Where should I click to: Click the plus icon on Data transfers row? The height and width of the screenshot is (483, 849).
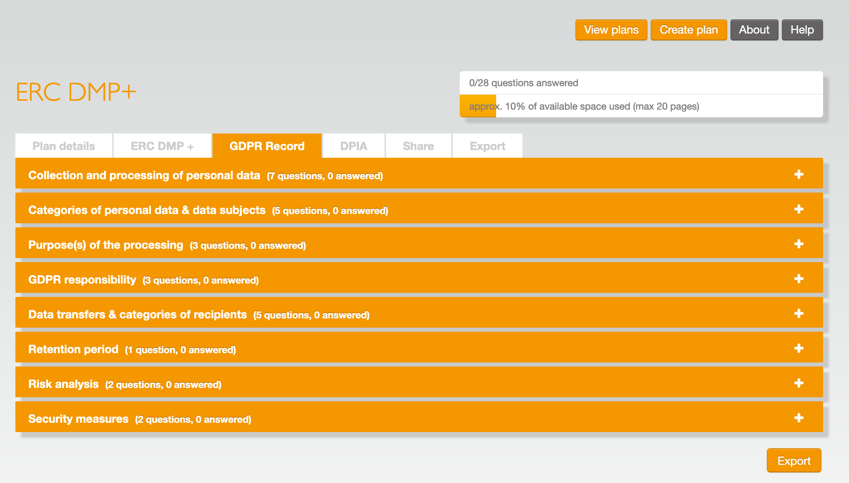pos(799,314)
